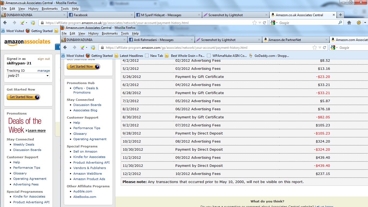Click Get Started Now button in Amazon.com window
368x207 pixels.
coord(84,67)
